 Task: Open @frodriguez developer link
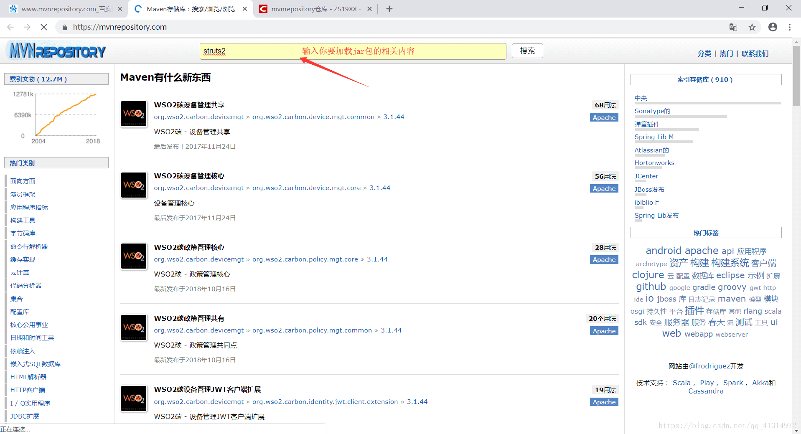click(709, 366)
